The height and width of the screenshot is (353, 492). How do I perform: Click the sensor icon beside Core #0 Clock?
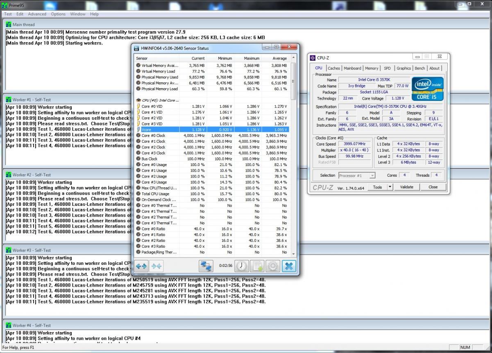(x=138, y=135)
